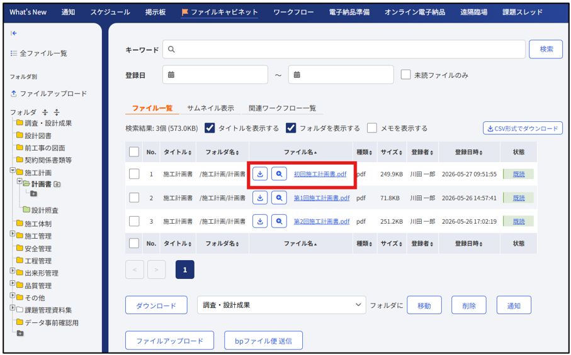571x355 pixels.
Task: Click in the キーワード search field
Action: pyautogui.click(x=344, y=49)
